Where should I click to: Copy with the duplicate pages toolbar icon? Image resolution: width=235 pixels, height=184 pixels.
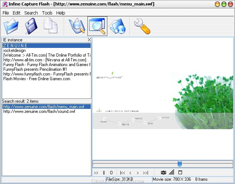click(x=51, y=26)
